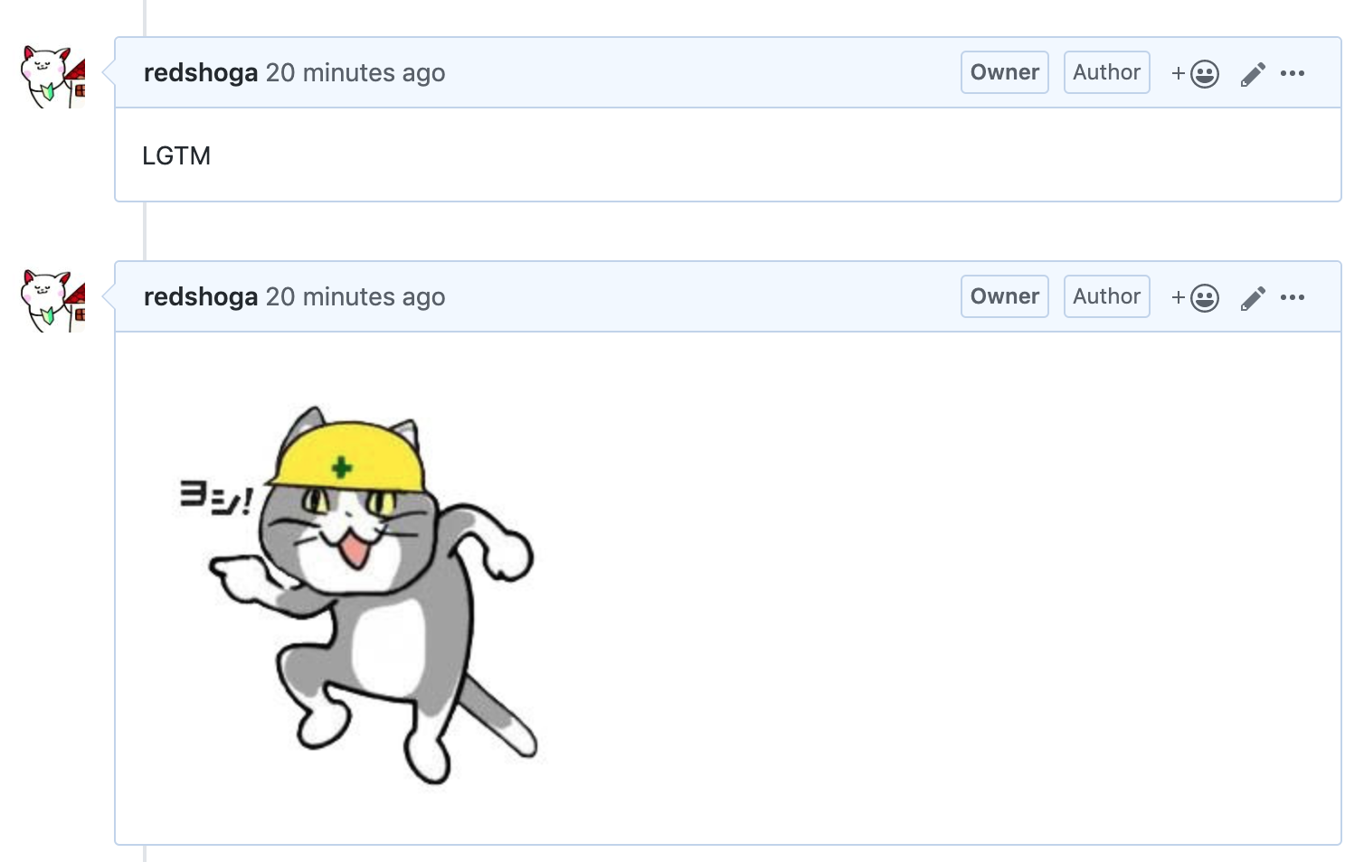Click the LGTM text in the first comment body
Viewport: 1364px width, 862px height.
click(176, 156)
